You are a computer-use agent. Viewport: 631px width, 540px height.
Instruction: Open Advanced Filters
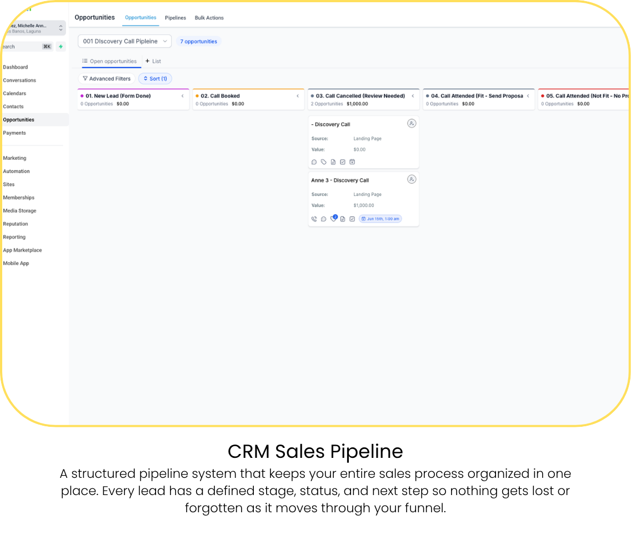(107, 79)
